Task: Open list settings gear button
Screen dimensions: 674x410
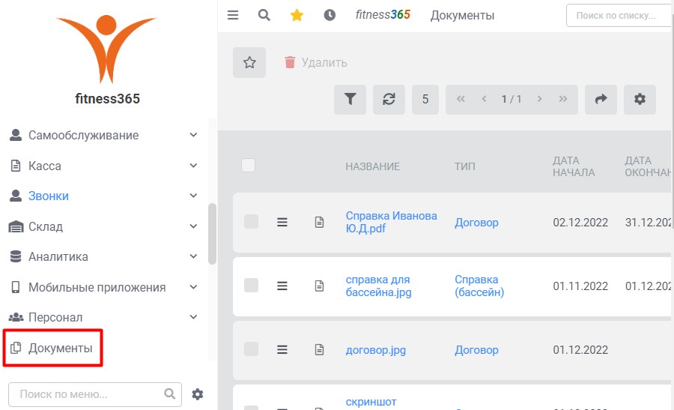Action: point(640,100)
